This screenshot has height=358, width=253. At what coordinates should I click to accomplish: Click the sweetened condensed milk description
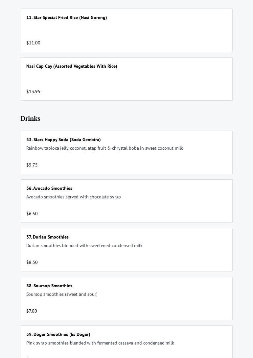tap(84, 245)
